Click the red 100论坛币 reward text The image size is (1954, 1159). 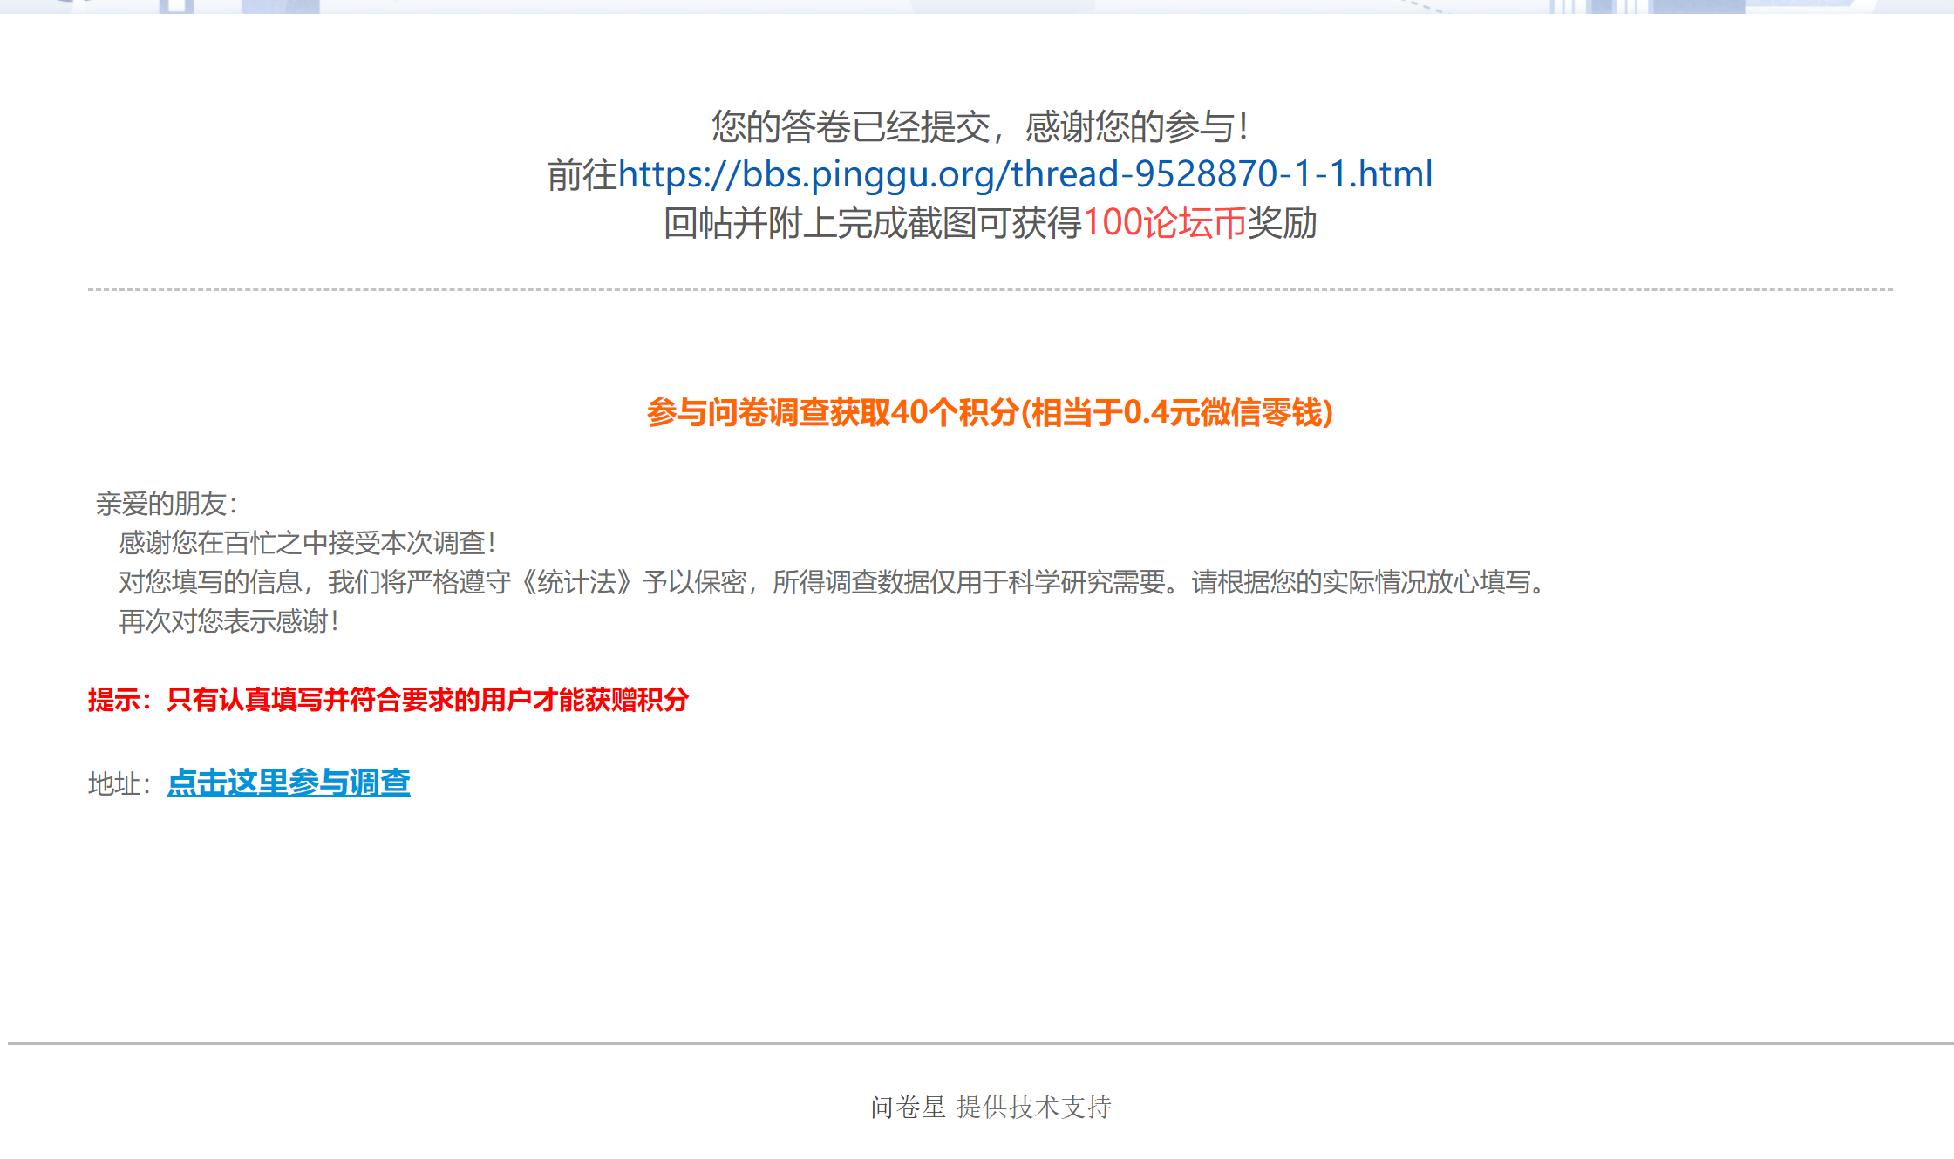(1164, 223)
